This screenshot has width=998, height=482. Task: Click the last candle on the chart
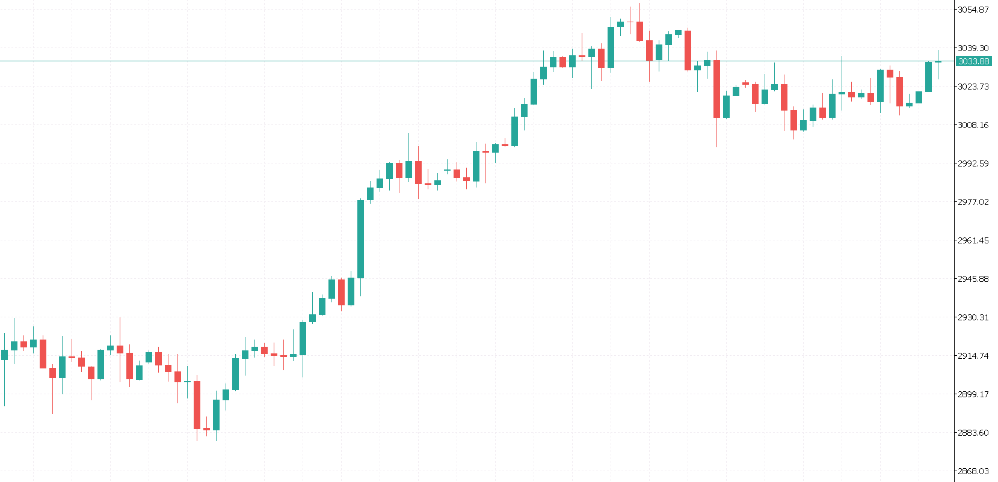(x=938, y=62)
